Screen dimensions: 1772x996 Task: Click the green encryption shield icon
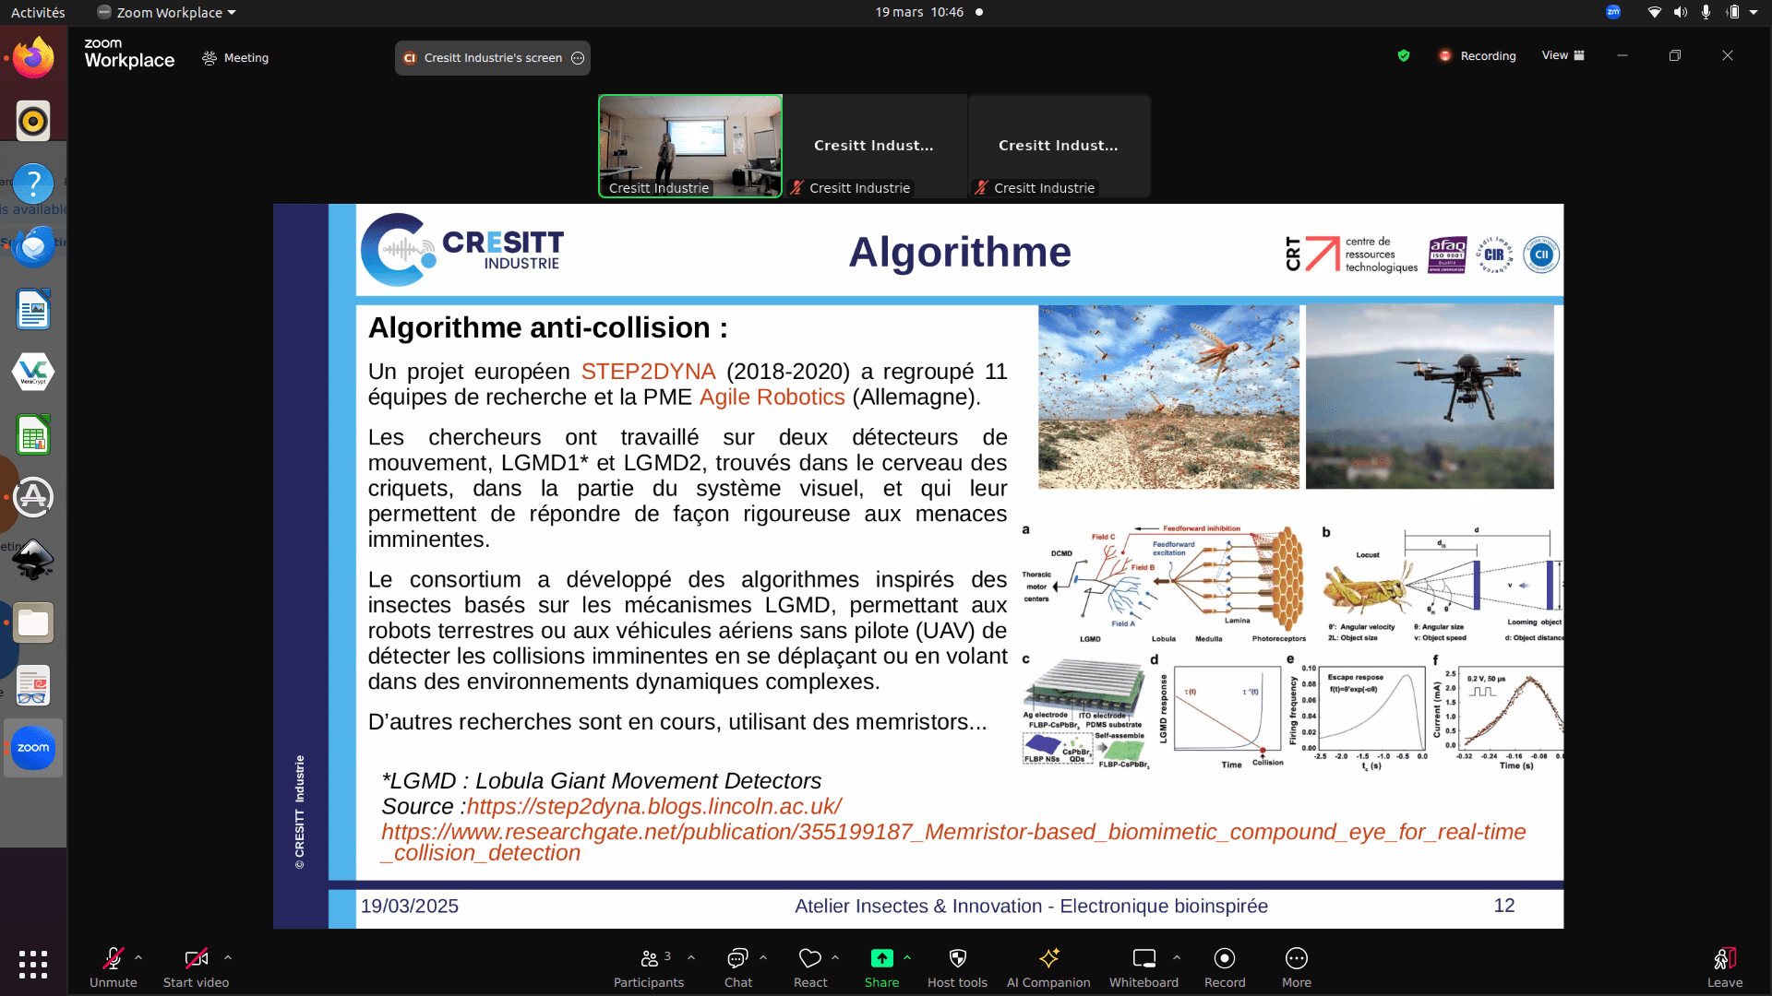[1404, 55]
